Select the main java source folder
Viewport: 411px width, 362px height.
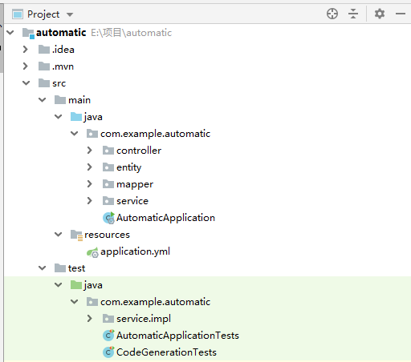pyautogui.click(x=87, y=117)
